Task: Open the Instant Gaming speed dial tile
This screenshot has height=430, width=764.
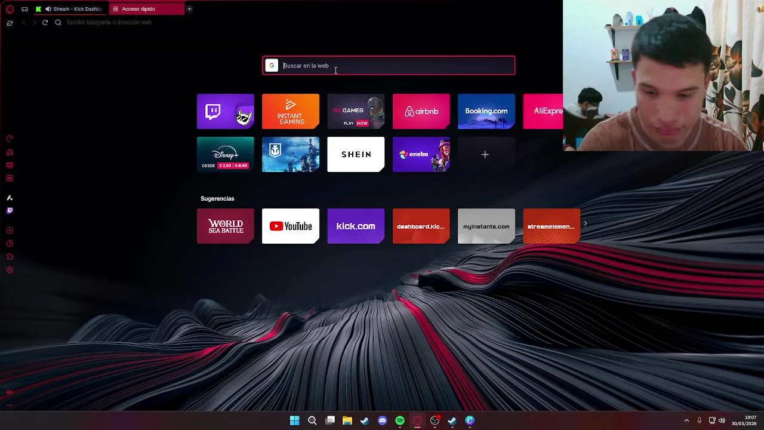Action: tap(291, 111)
